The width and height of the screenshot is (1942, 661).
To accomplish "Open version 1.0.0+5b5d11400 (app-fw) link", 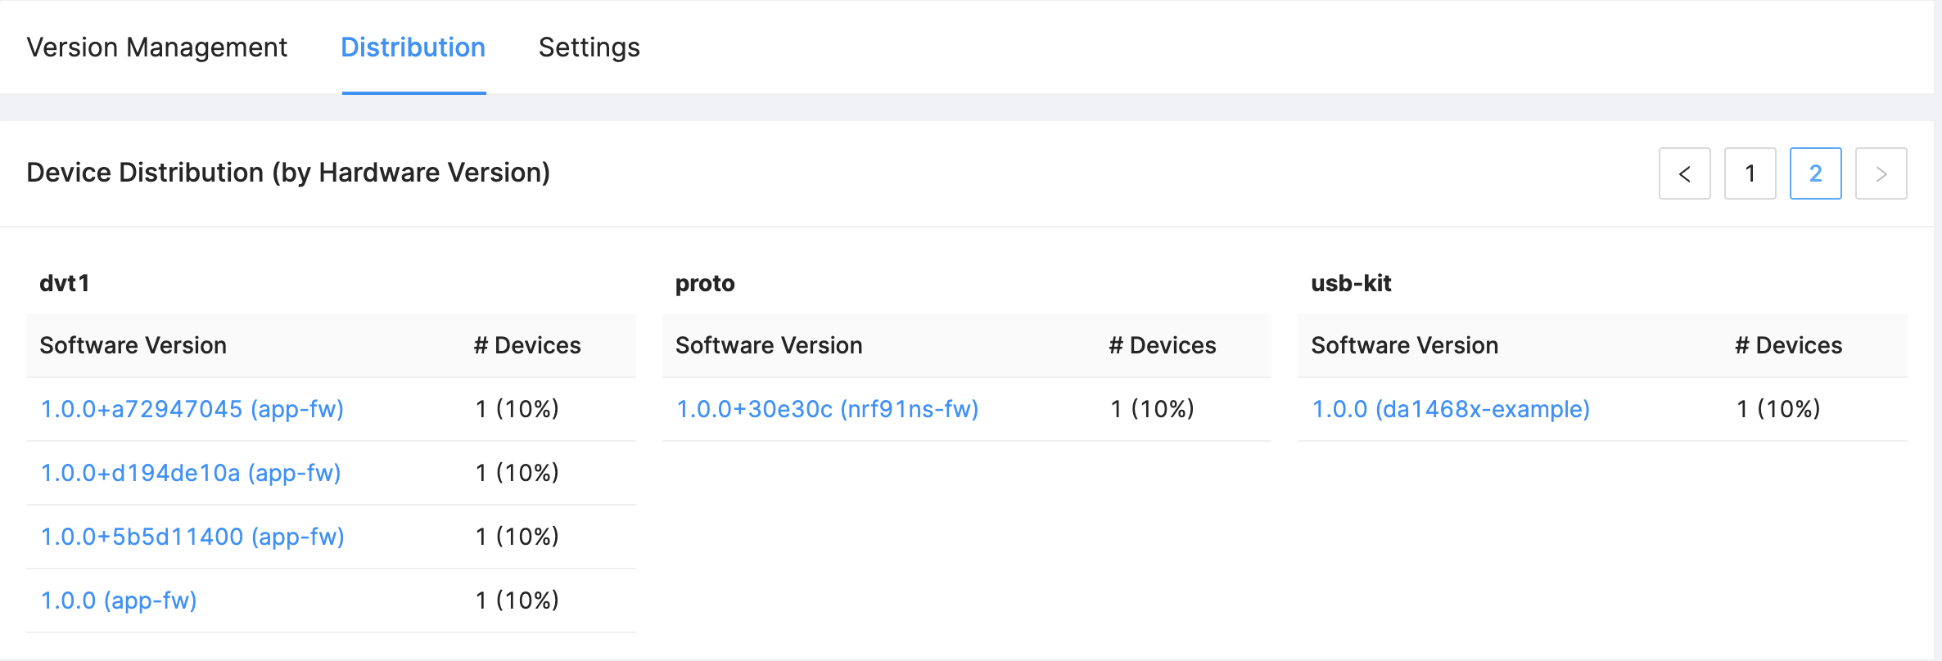I will [x=192, y=537].
